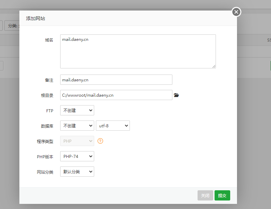Click the PHP版本 label

[45, 157]
